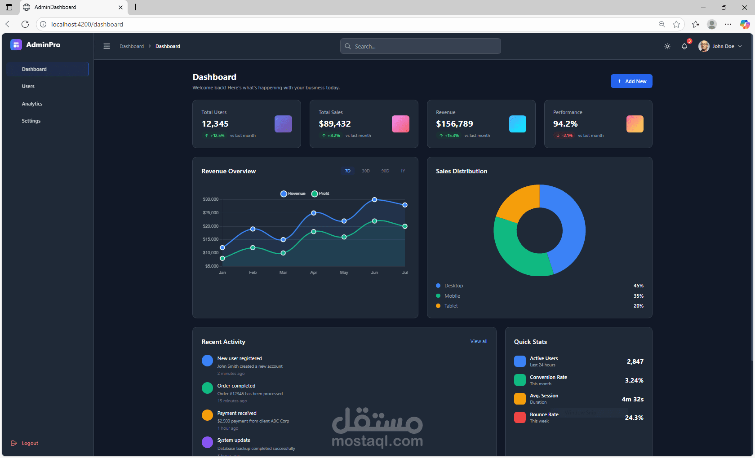Open Dashboard in the sidebar

coord(48,69)
